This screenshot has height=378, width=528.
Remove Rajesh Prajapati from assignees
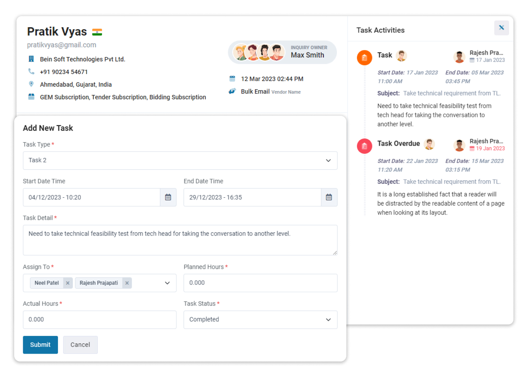pos(127,283)
